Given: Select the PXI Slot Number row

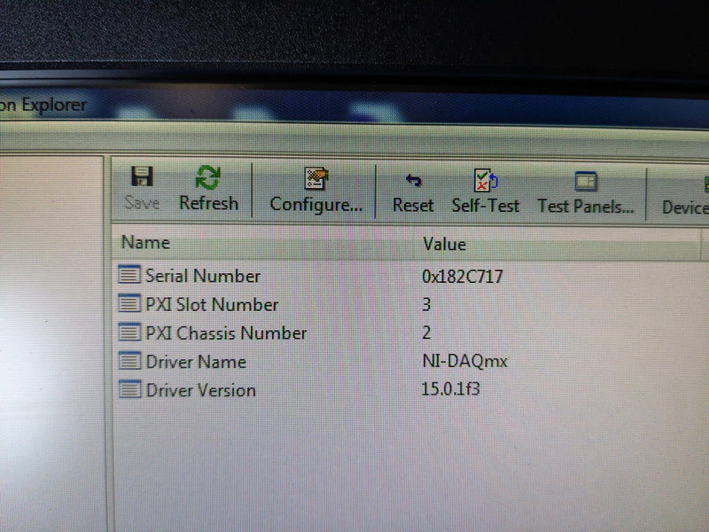Looking at the screenshot, I should [212, 304].
